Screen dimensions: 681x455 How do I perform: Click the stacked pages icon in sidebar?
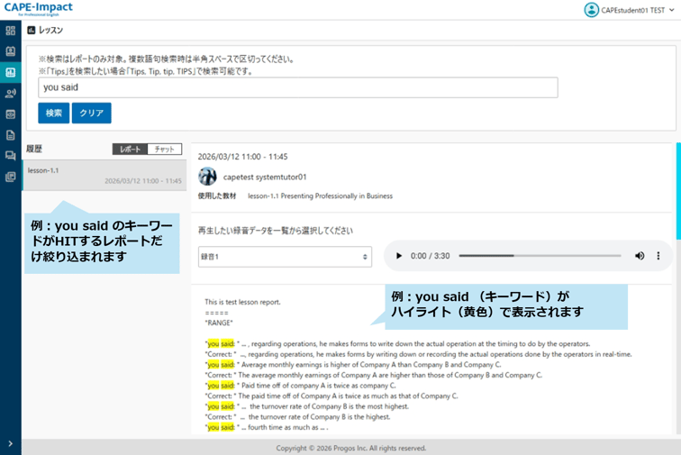tap(10, 177)
